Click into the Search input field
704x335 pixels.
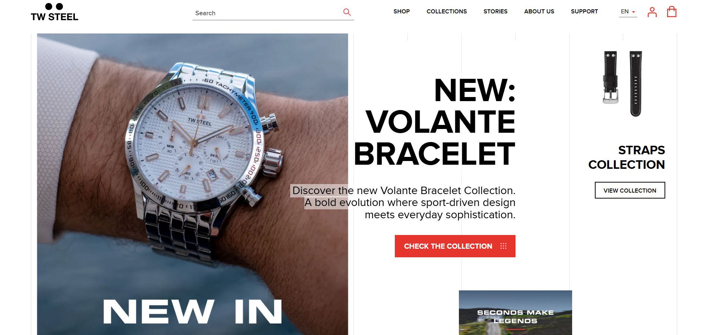pos(267,13)
